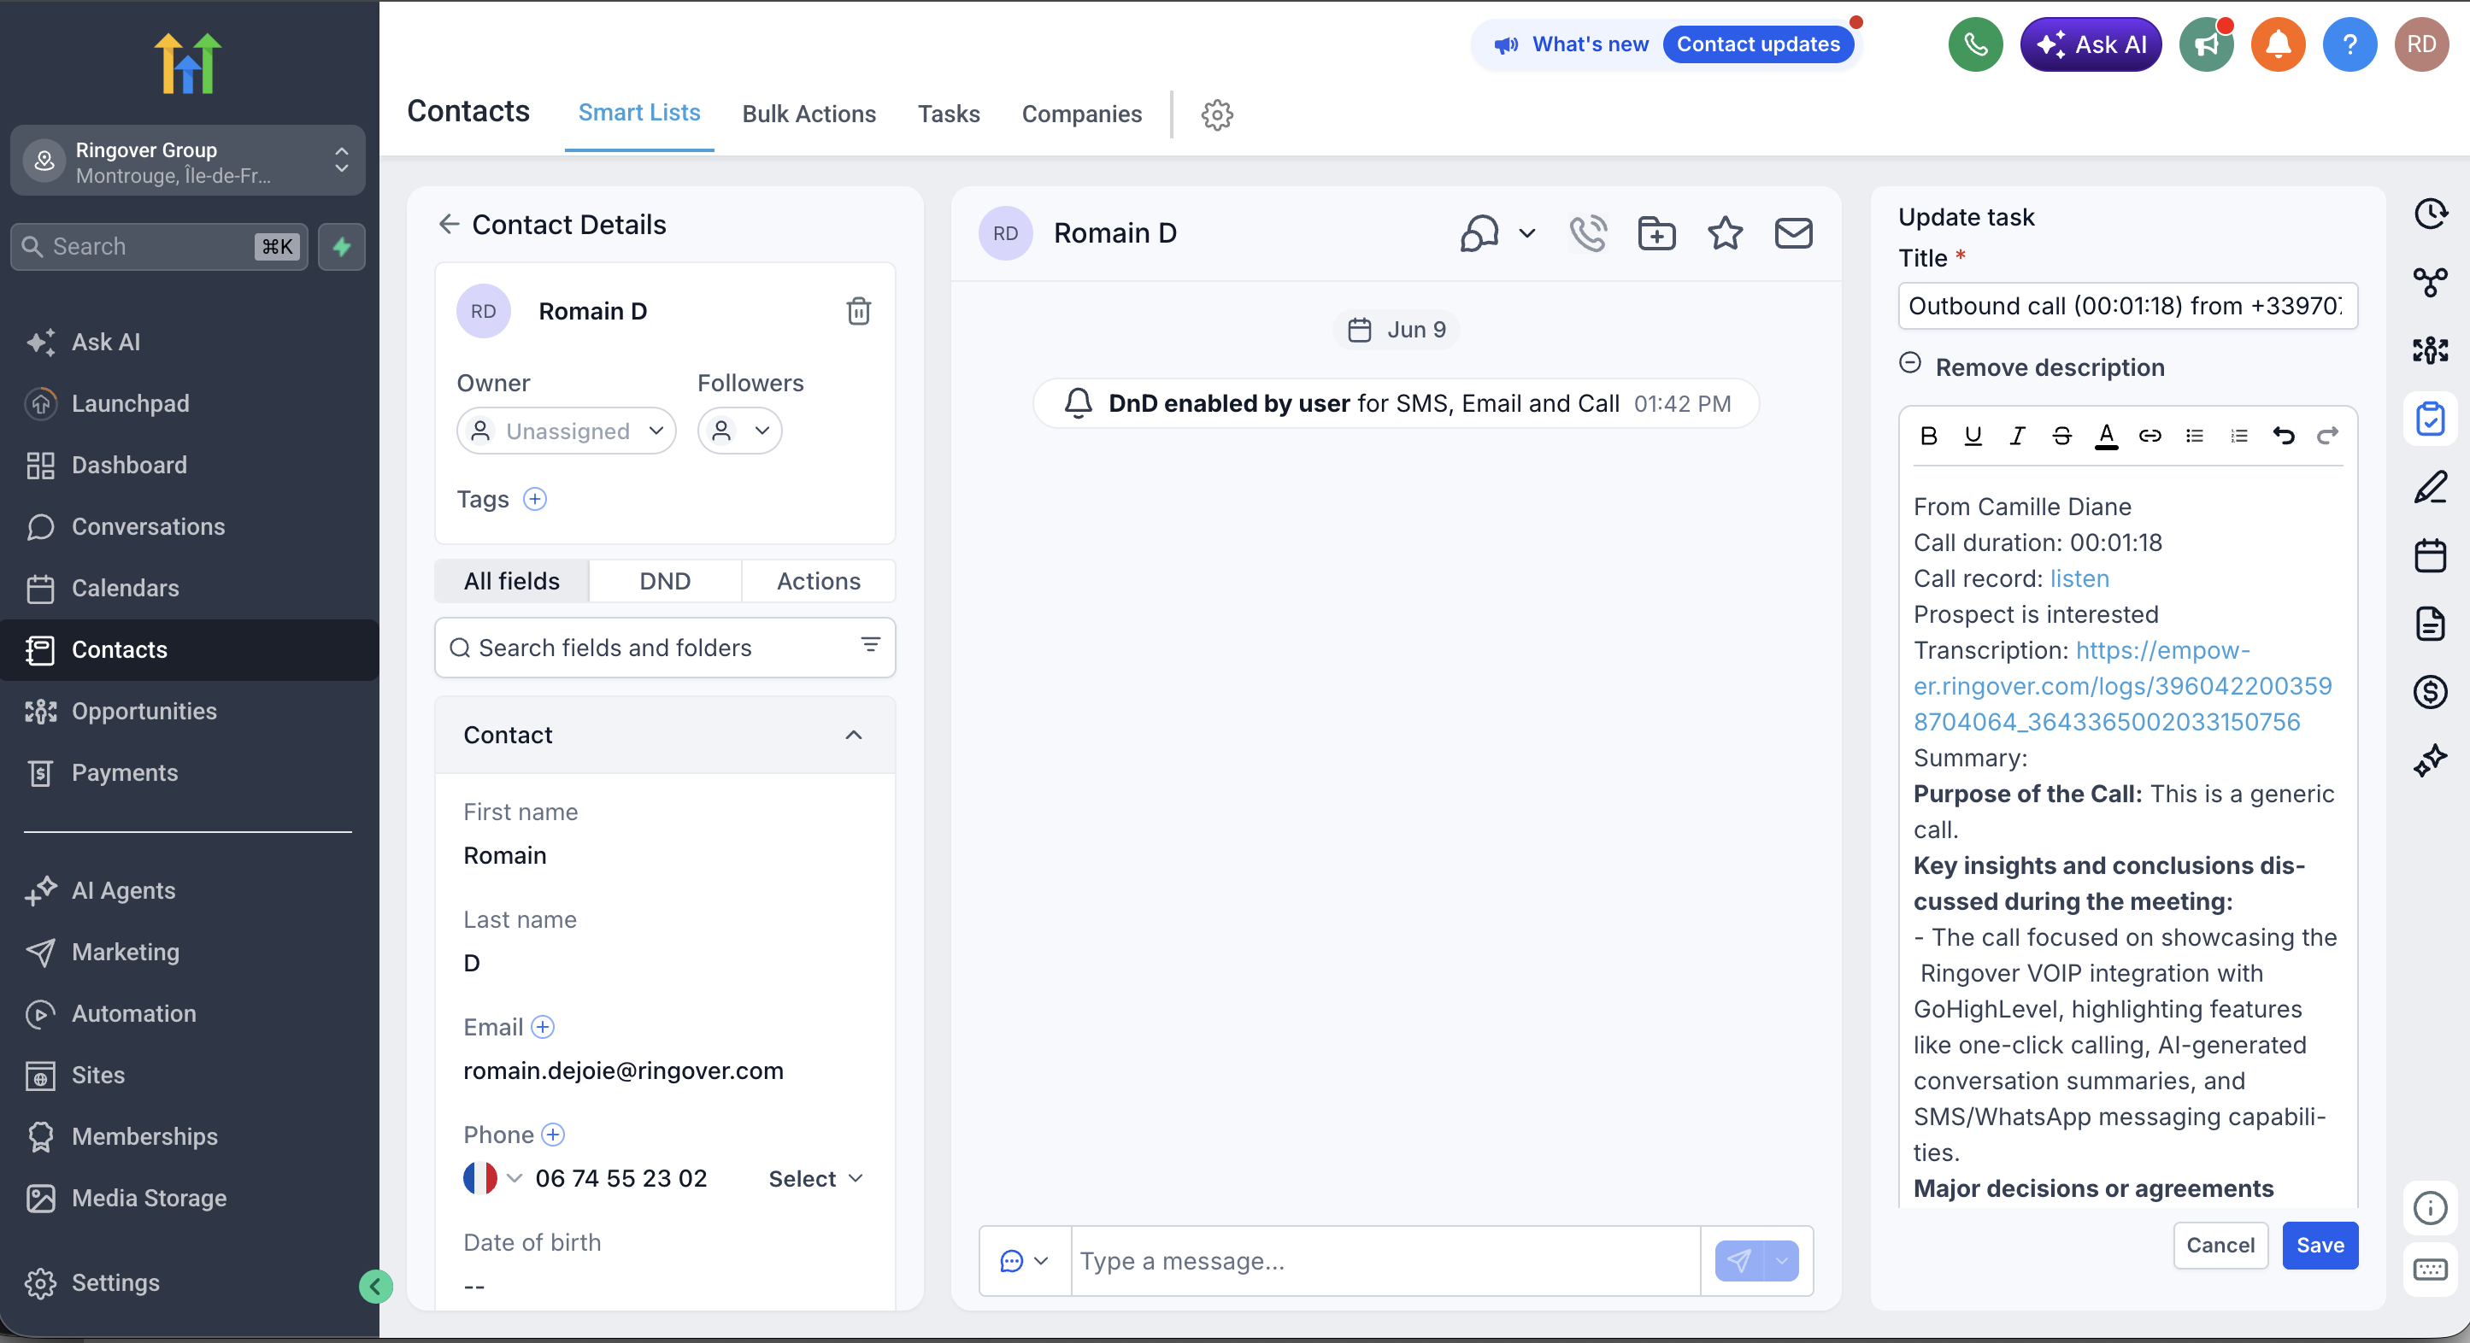Image resolution: width=2470 pixels, height=1343 pixels.
Task: Add a tag with plus icon
Action: 534,500
